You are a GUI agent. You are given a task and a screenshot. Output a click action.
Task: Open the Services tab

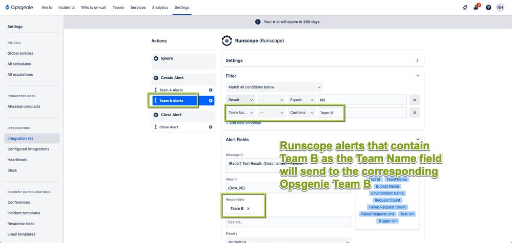point(138,8)
